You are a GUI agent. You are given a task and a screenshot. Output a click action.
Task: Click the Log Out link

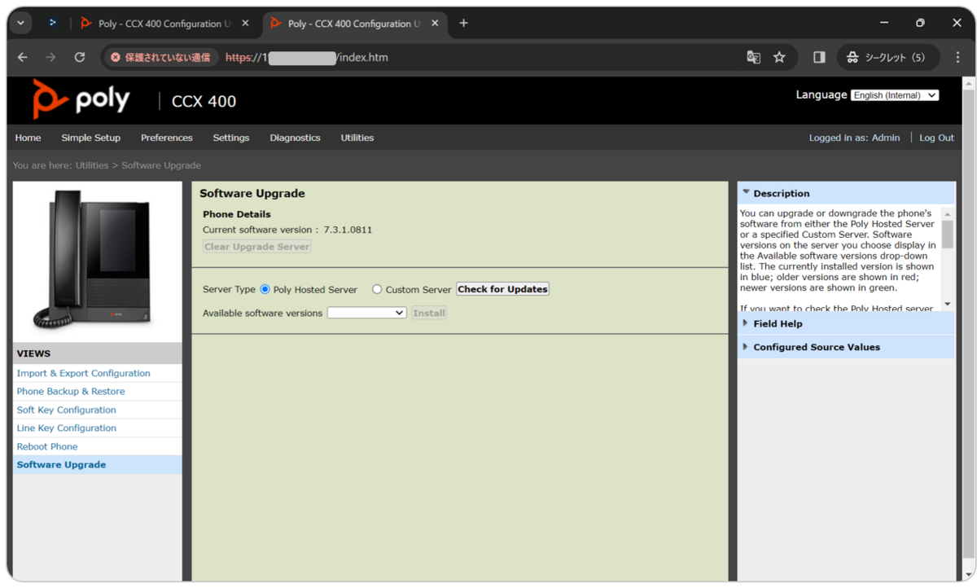coord(936,138)
